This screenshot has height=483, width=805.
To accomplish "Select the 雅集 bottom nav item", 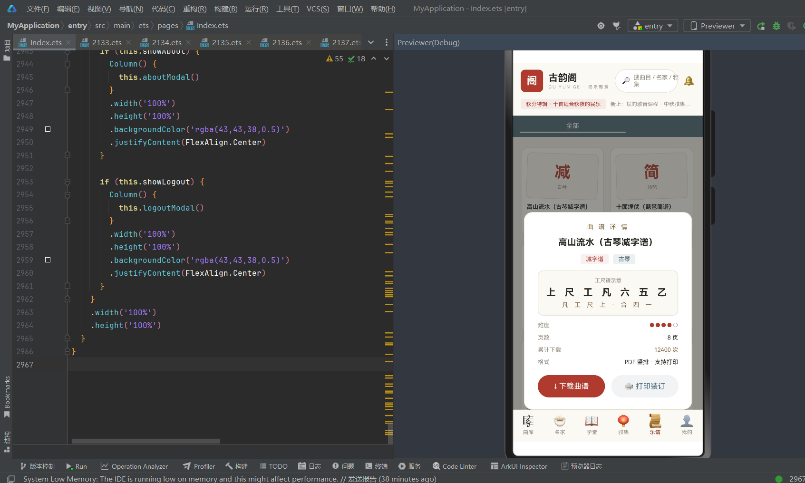I will [x=623, y=425].
